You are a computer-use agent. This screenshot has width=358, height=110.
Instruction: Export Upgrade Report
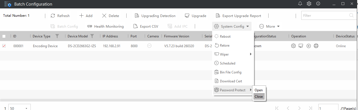pos(238,16)
